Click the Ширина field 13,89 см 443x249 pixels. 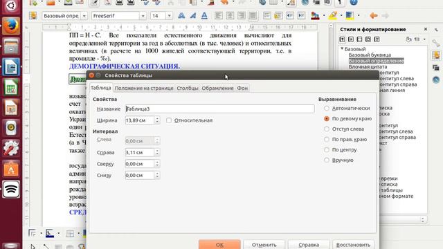[x=140, y=120]
